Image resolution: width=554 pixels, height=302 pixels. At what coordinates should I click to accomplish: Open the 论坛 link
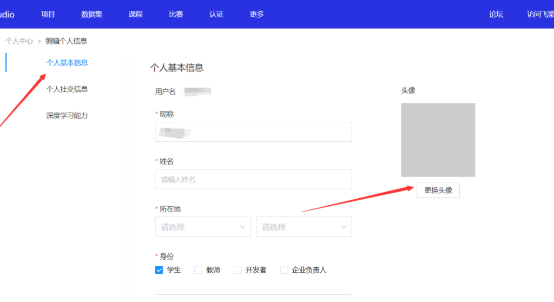pyautogui.click(x=496, y=14)
